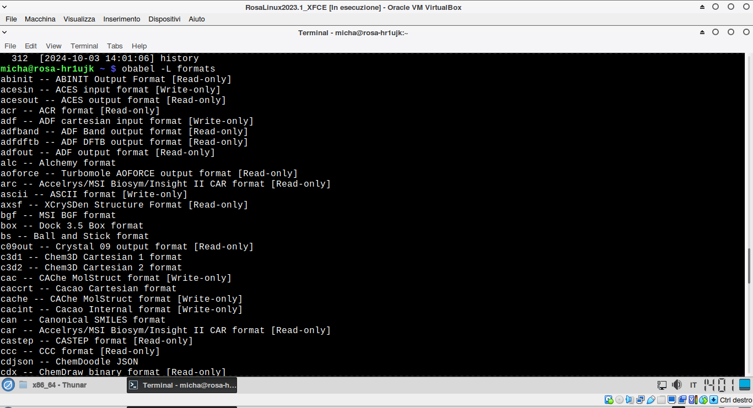Screen dimensions: 753x408
Task: Click the CPU virtualization indicator with V chip
Action: click(693, 400)
